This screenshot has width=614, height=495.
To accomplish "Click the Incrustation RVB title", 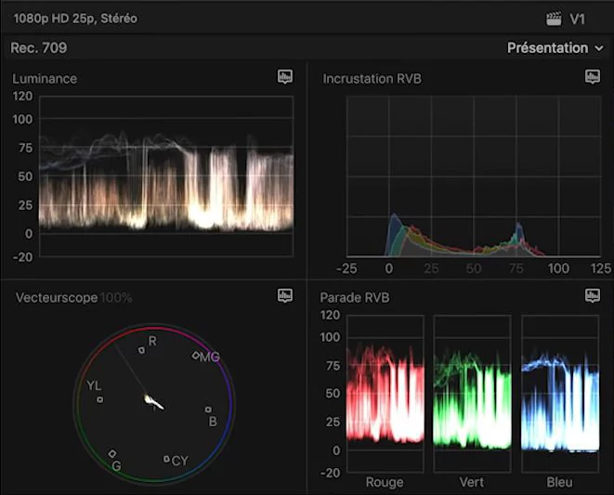I will click(x=372, y=79).
